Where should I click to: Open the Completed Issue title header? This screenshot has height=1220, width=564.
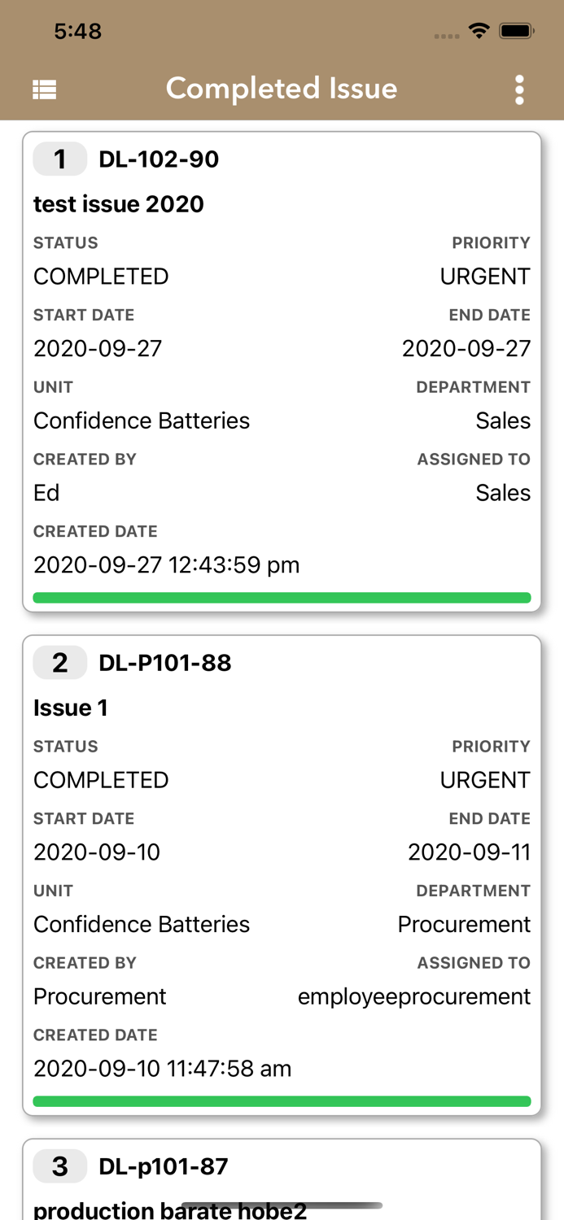pyautogui.click(x=282, y=89)
